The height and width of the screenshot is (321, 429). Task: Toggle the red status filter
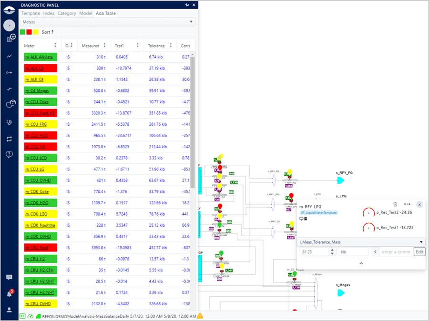tap(29, 32)
